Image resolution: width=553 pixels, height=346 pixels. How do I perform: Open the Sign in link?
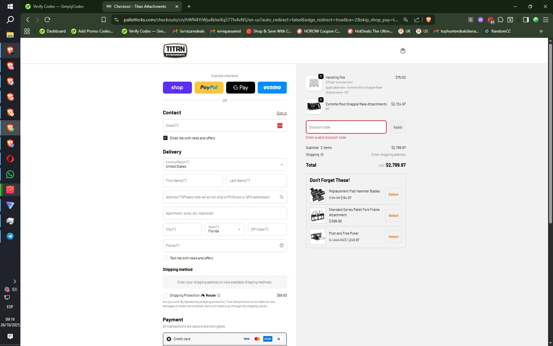pos(282,113)
